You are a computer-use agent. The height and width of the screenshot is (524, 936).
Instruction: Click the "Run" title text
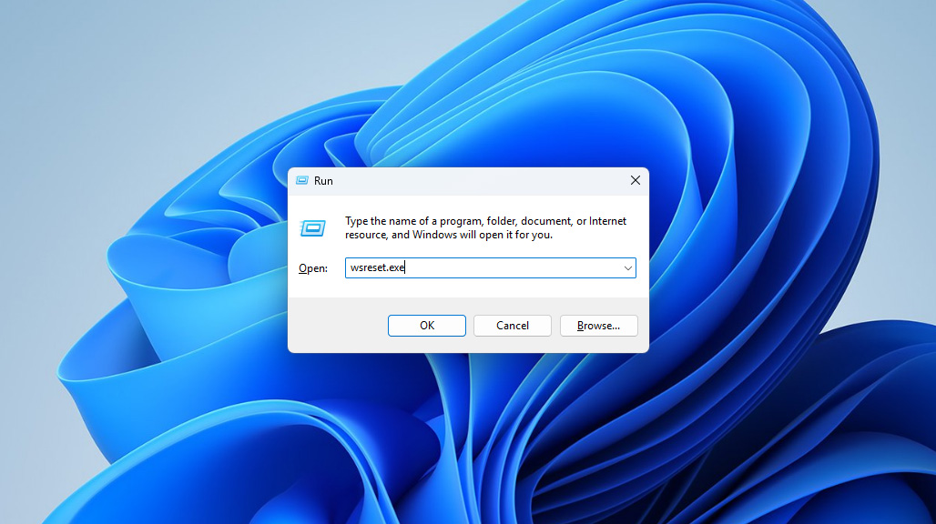click(x=323, y=181)
